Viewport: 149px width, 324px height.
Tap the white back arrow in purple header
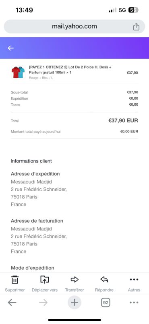pos(11,48)
